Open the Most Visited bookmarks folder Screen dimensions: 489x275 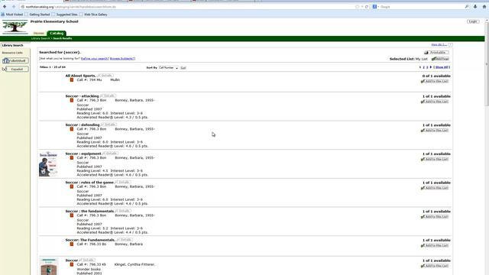(x=12, y=15)
